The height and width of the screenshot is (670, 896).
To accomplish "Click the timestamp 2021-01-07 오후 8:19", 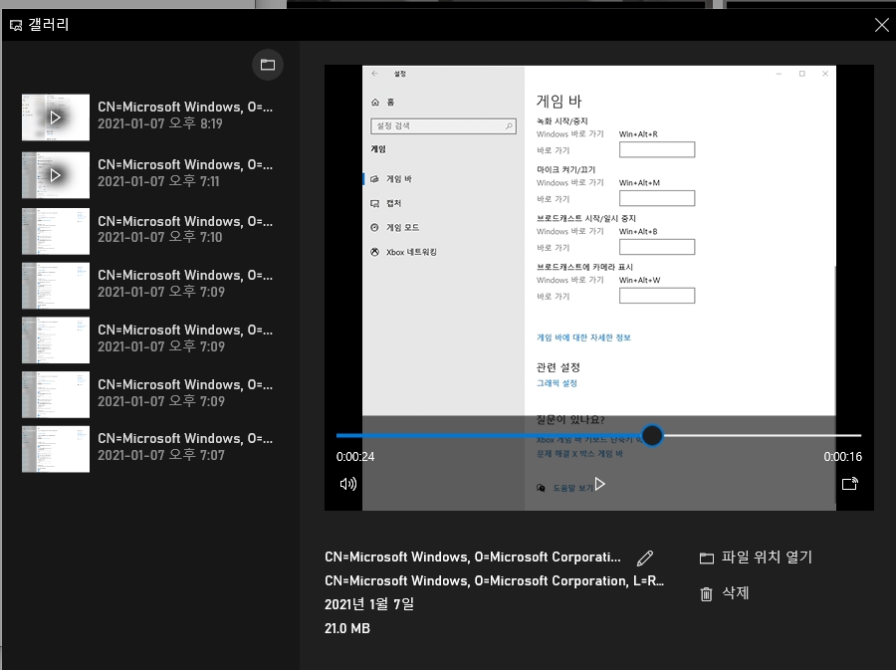I will coord(160,123).
